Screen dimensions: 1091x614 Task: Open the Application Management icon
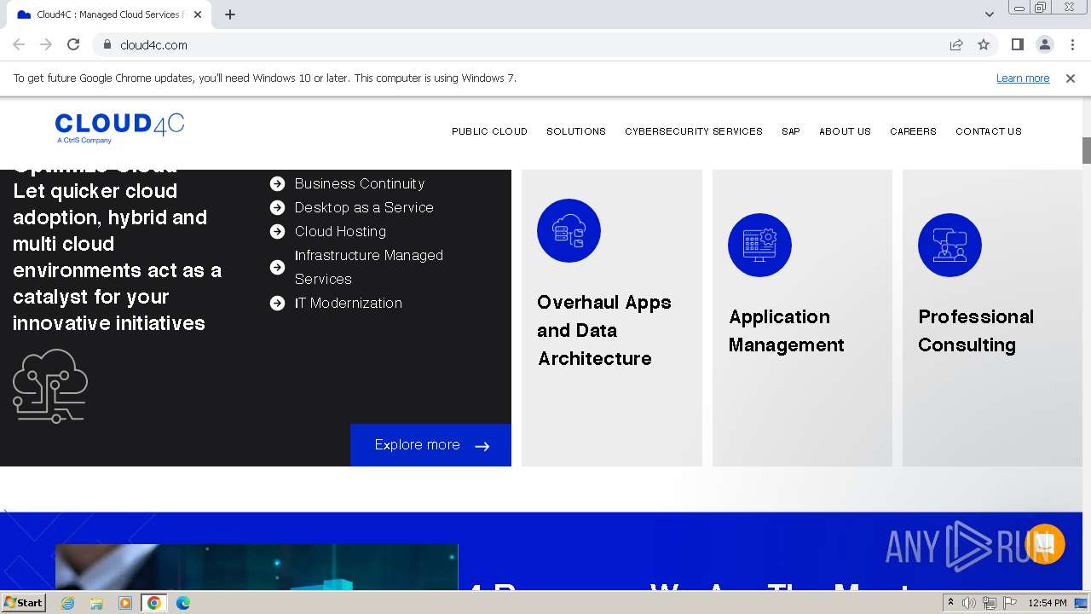[759, 245]
